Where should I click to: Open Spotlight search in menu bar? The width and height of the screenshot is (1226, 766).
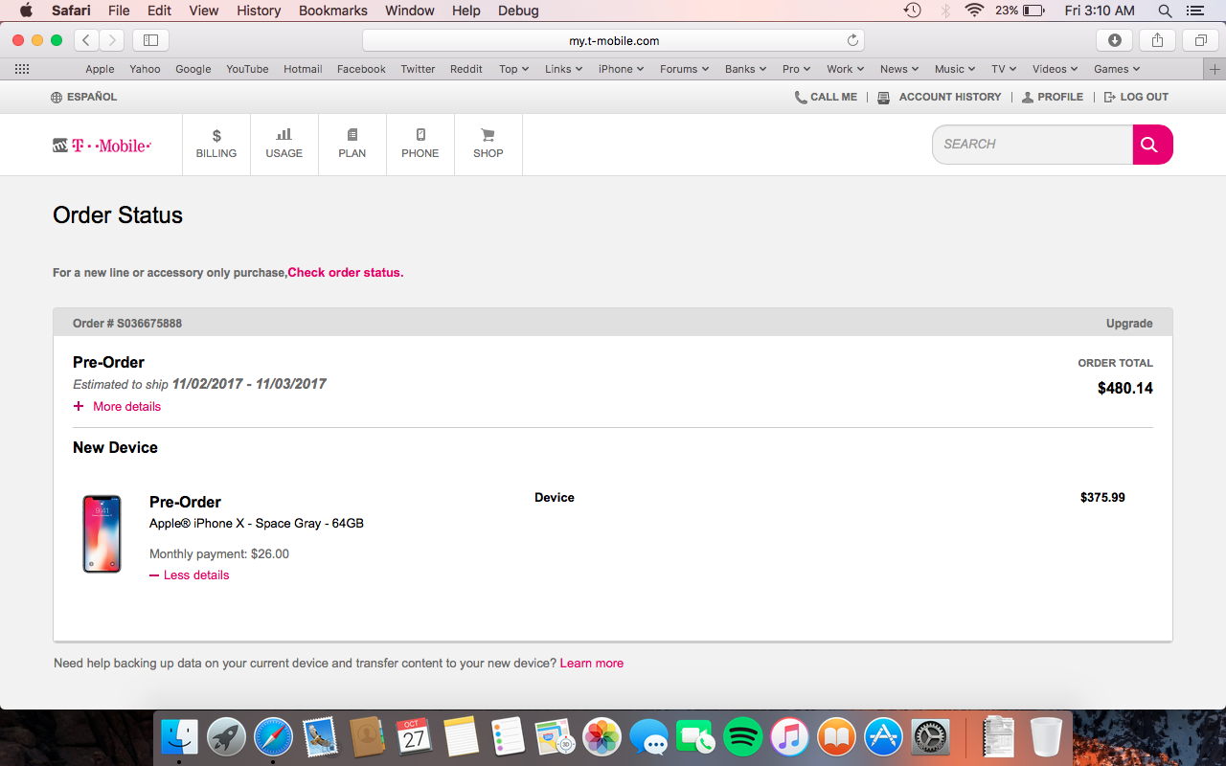click(1165, 11)
